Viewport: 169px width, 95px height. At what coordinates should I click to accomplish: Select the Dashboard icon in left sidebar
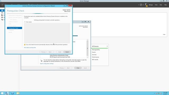(x=2, y=11)
